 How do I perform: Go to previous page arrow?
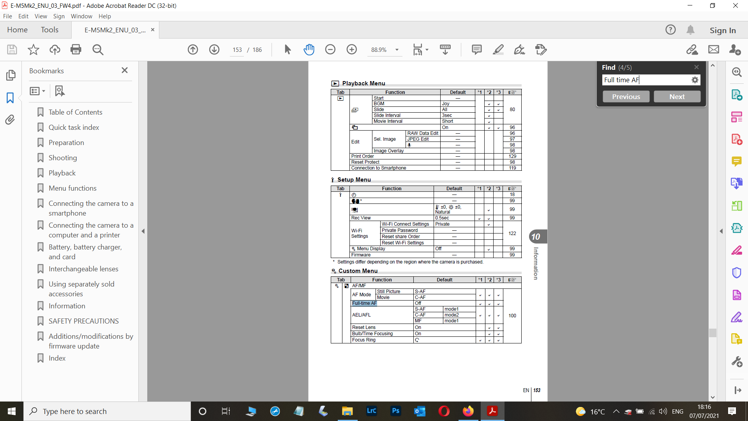click(x=193, y=50)
